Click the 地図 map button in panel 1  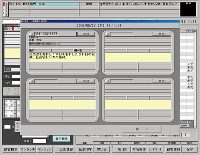click(x=86, y=34)
